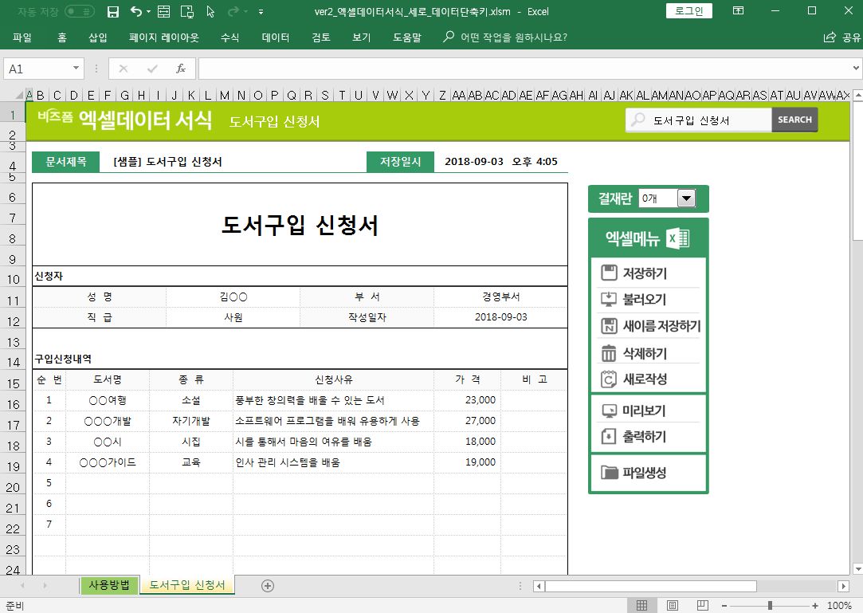Switch to the 사용방법 sheet tab
This screenshot has width=863, height=613.
[109, 586]
